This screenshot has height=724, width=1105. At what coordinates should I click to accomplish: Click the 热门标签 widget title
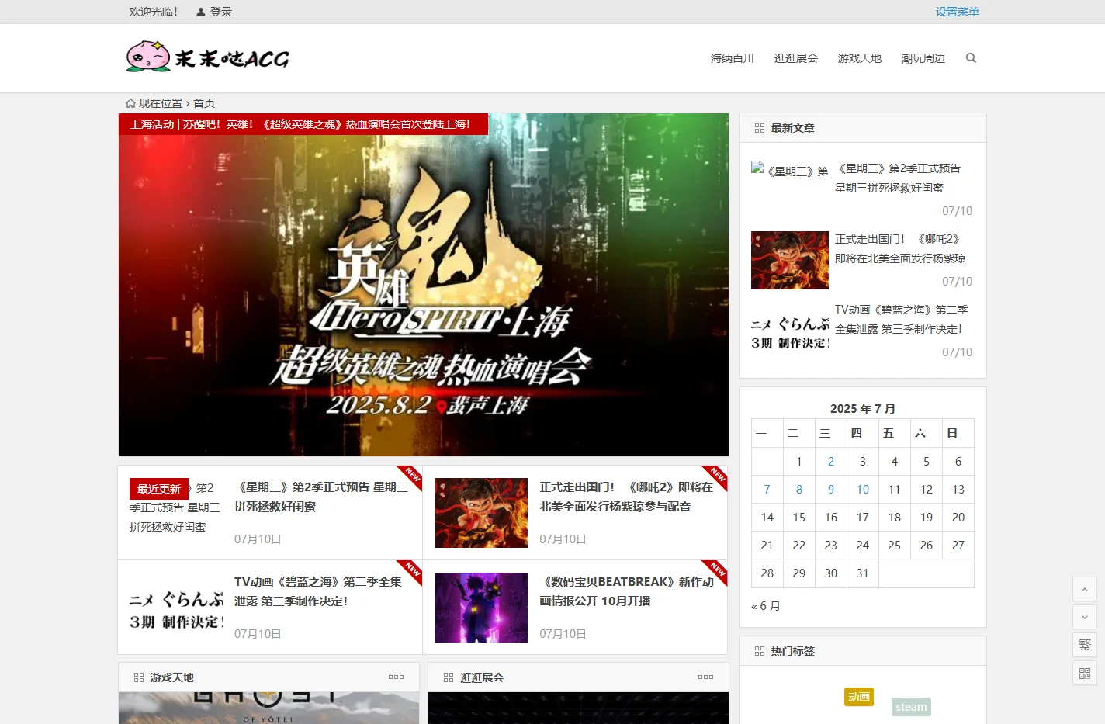[793, 651]
